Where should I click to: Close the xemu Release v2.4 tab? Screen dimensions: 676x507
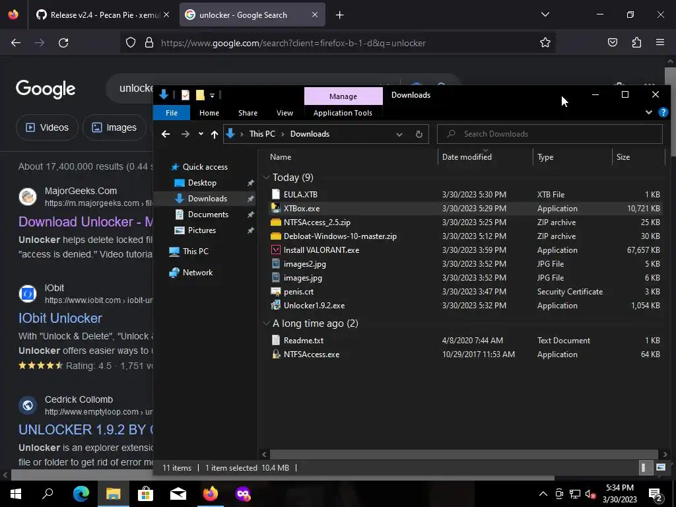tap(166, 15)
